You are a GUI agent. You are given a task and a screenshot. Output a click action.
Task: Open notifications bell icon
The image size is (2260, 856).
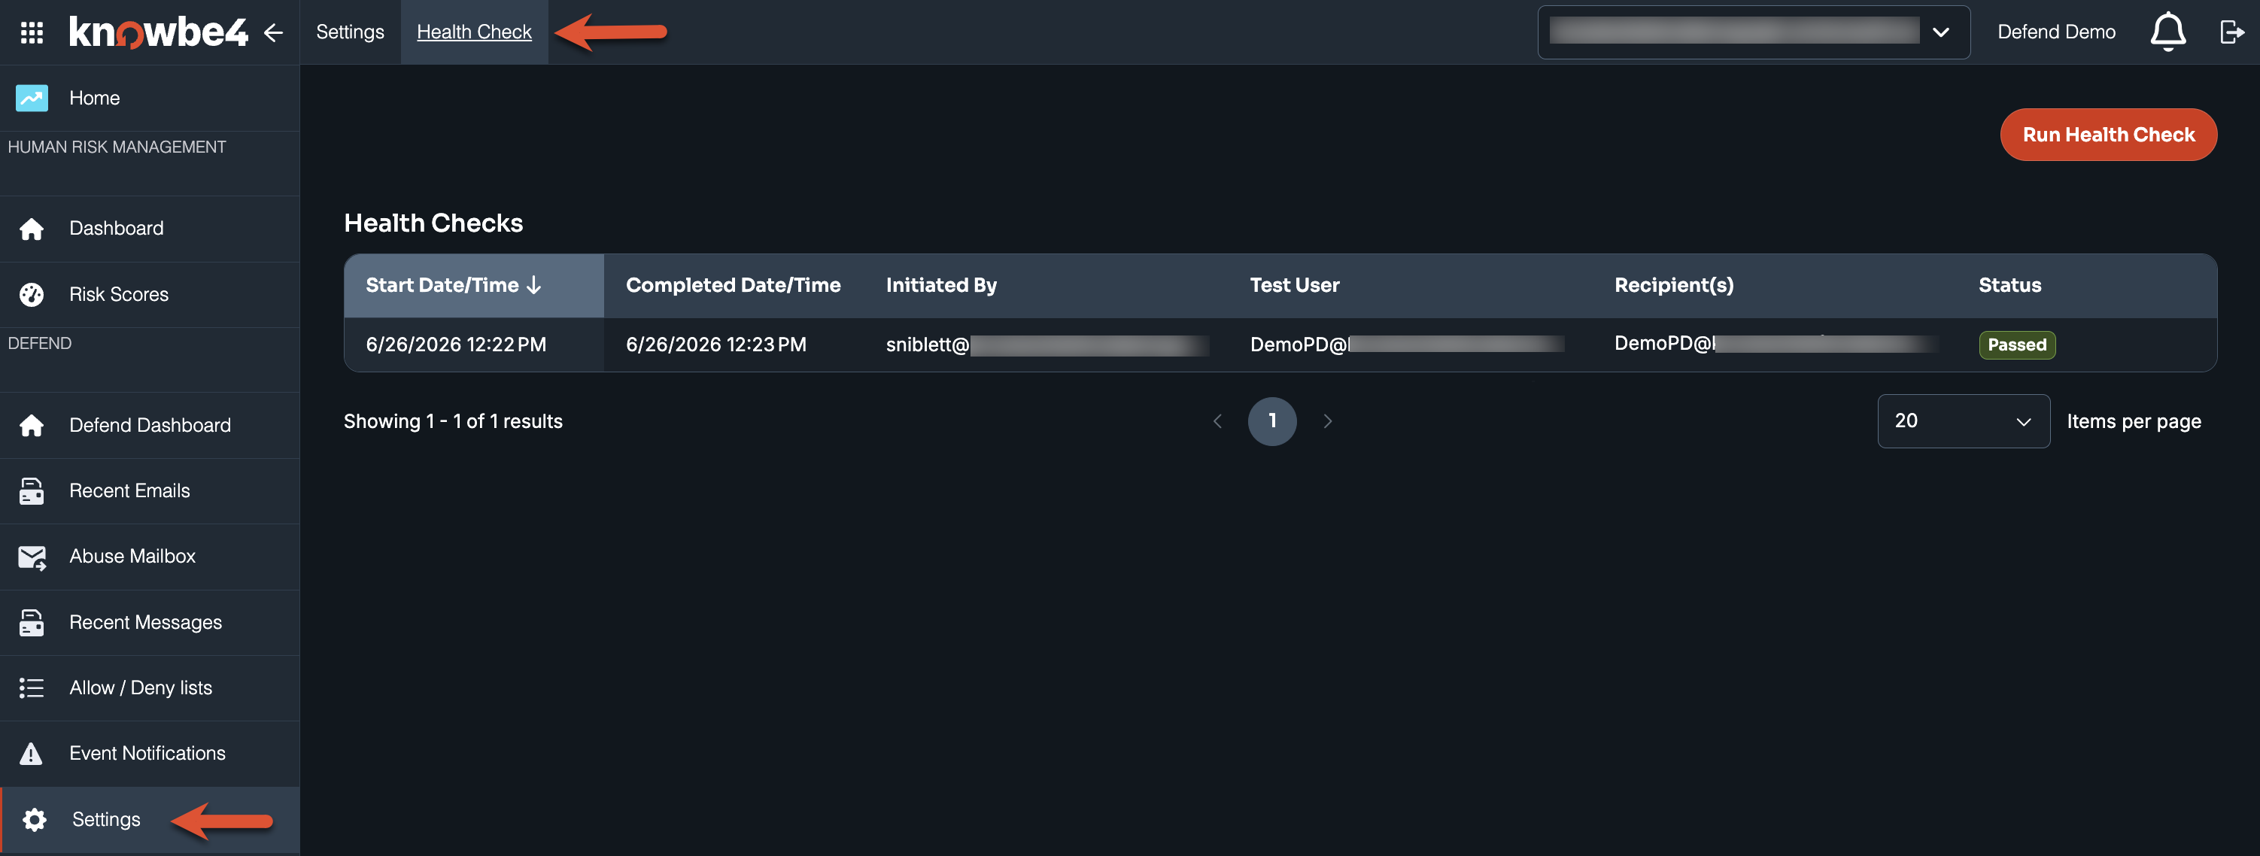point(2167,32)
